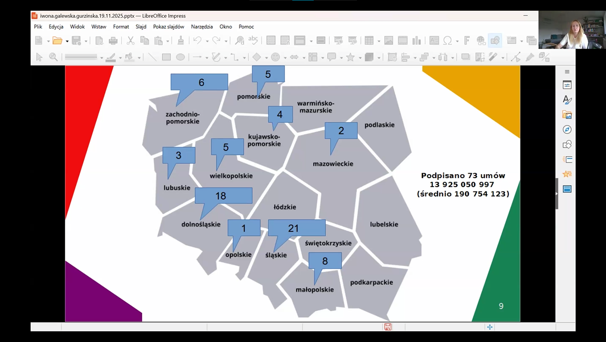Image resolution: width=606 pixels, height=342 pixels.
Task: Toggle the Display Grid button
Action: point(270,41)
